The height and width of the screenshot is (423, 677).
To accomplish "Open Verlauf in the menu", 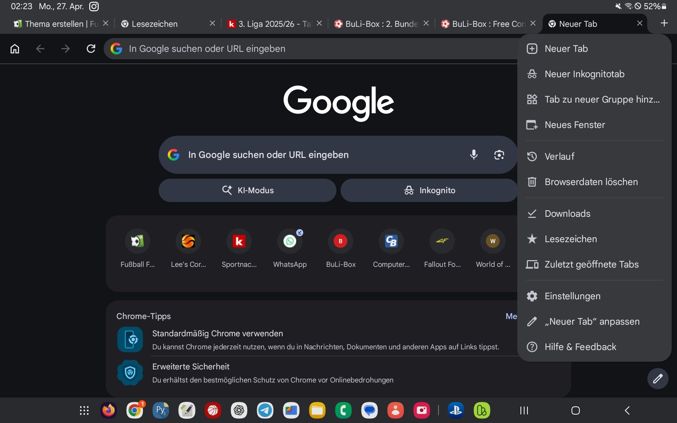I will [x=559, y=157].
